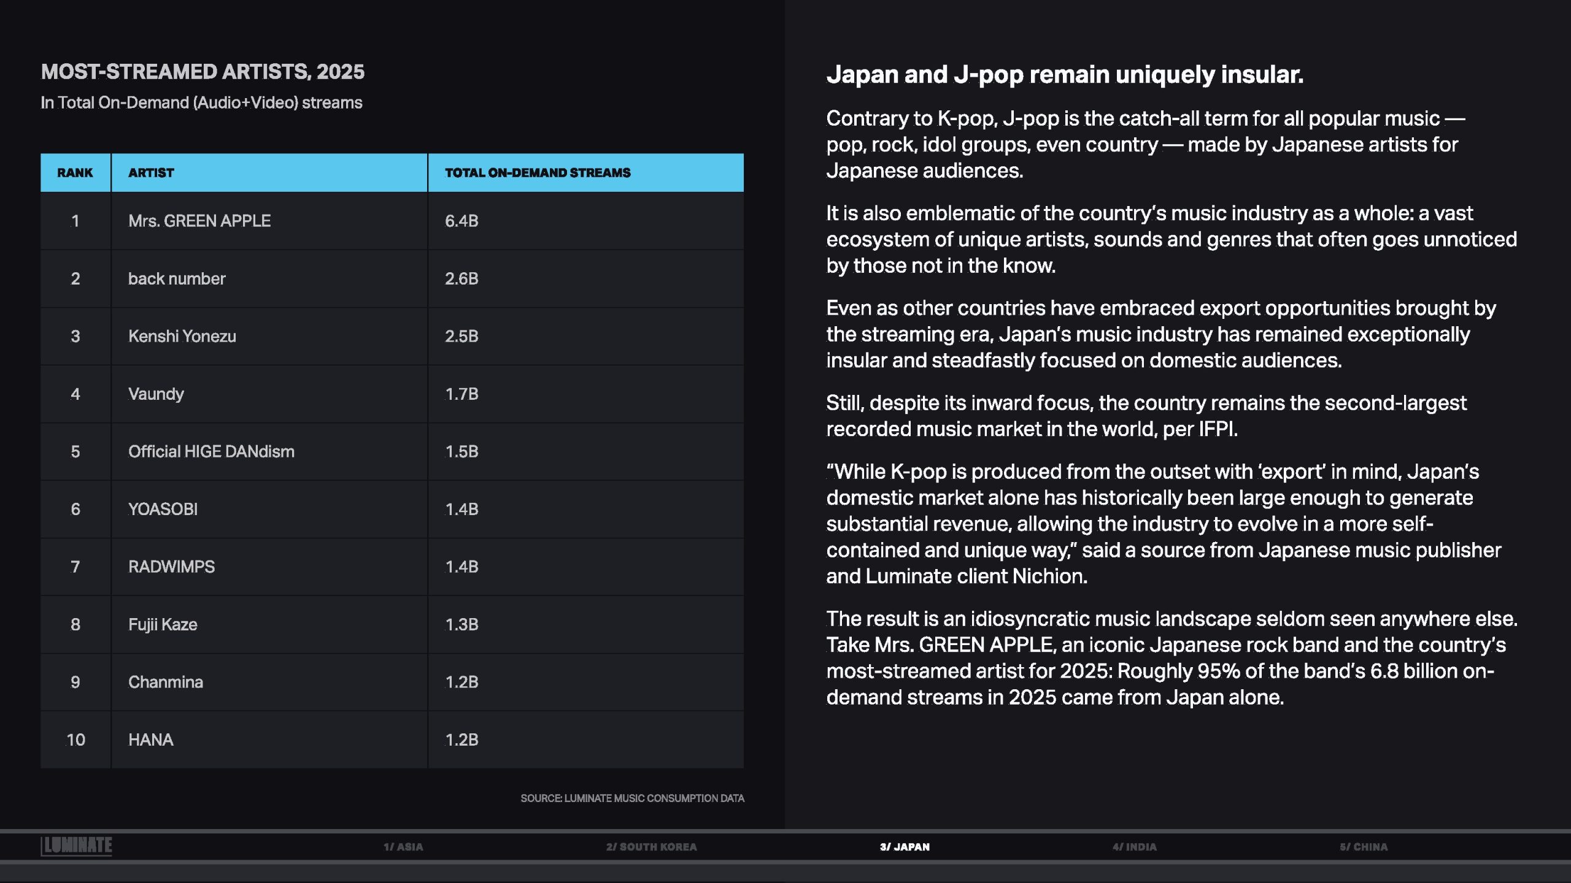The image size is (1571, 883).
Task: Select Official HIGE DANdism row
Action: coord(211,451)
